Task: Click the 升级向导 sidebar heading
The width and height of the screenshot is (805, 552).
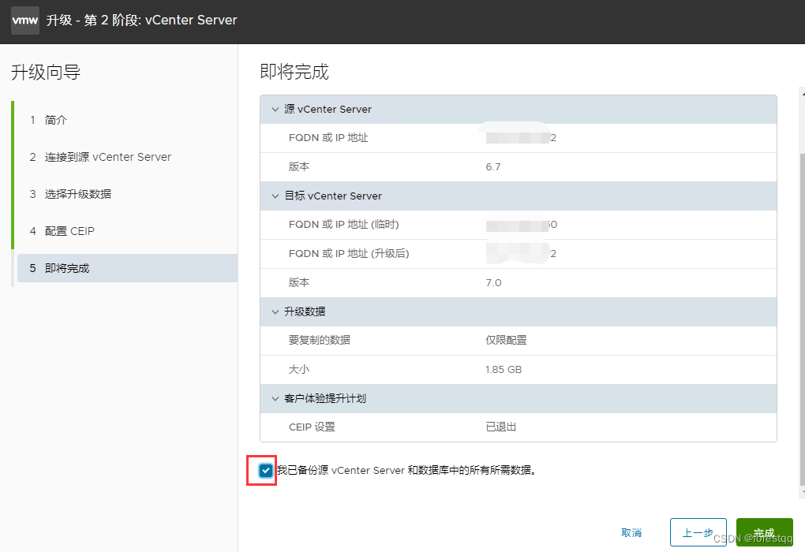Action: (x=46, y=73)
